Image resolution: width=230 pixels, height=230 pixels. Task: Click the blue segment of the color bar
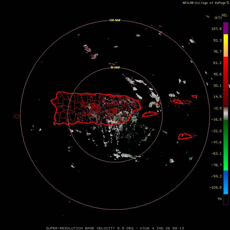[x=226, y=176]
